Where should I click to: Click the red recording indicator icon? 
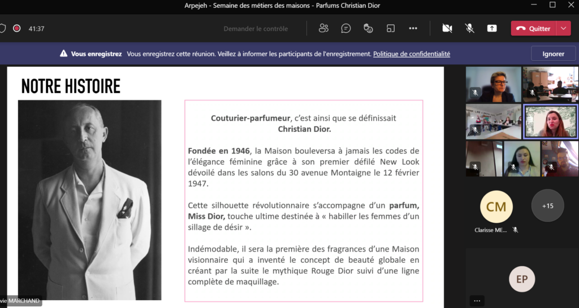[16, 28]
